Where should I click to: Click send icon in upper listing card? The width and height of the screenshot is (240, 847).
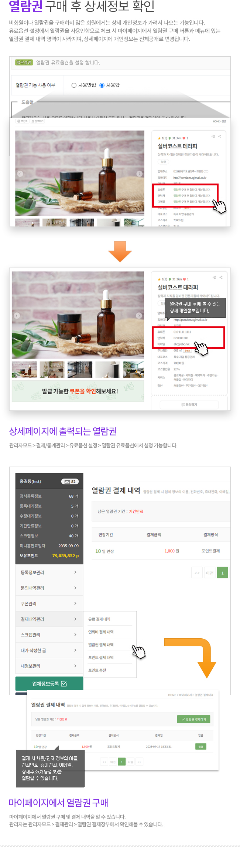click(213, 136)
